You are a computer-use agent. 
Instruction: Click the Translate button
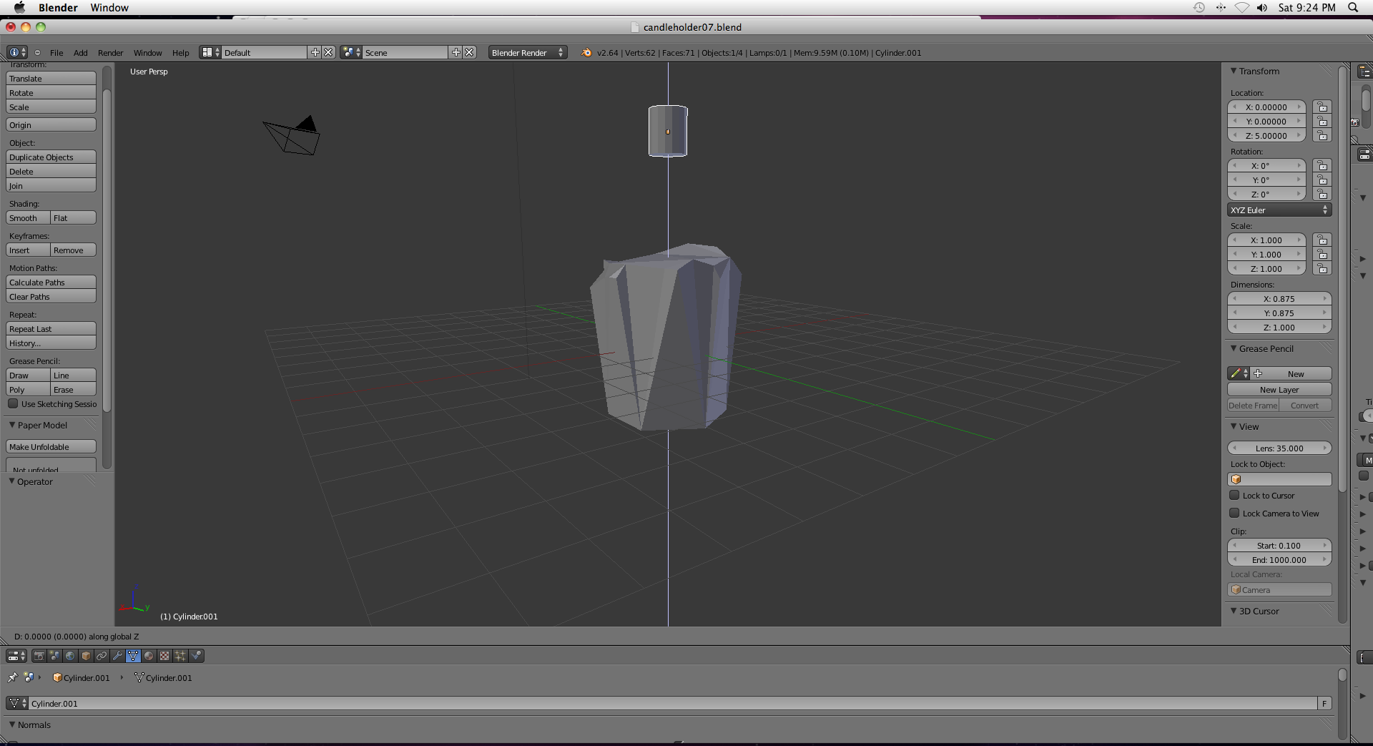(51, 79)
